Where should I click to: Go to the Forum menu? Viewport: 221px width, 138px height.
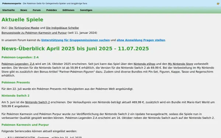36,10
